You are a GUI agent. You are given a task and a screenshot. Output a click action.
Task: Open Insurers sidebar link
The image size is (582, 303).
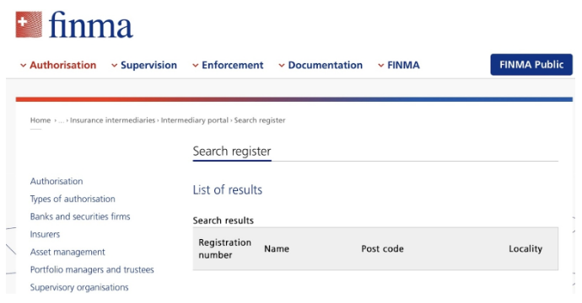coord(45,234)
